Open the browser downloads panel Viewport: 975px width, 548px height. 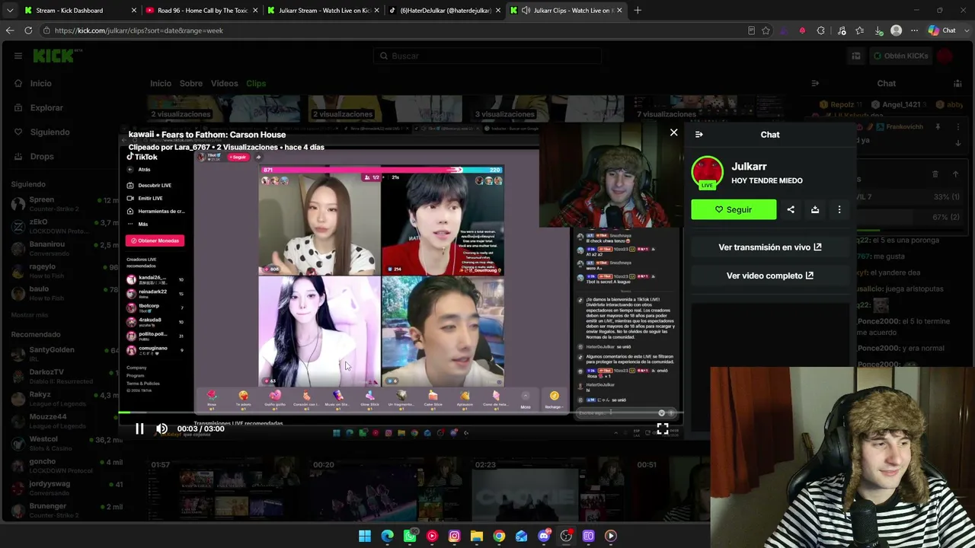(x=878, y=30)
